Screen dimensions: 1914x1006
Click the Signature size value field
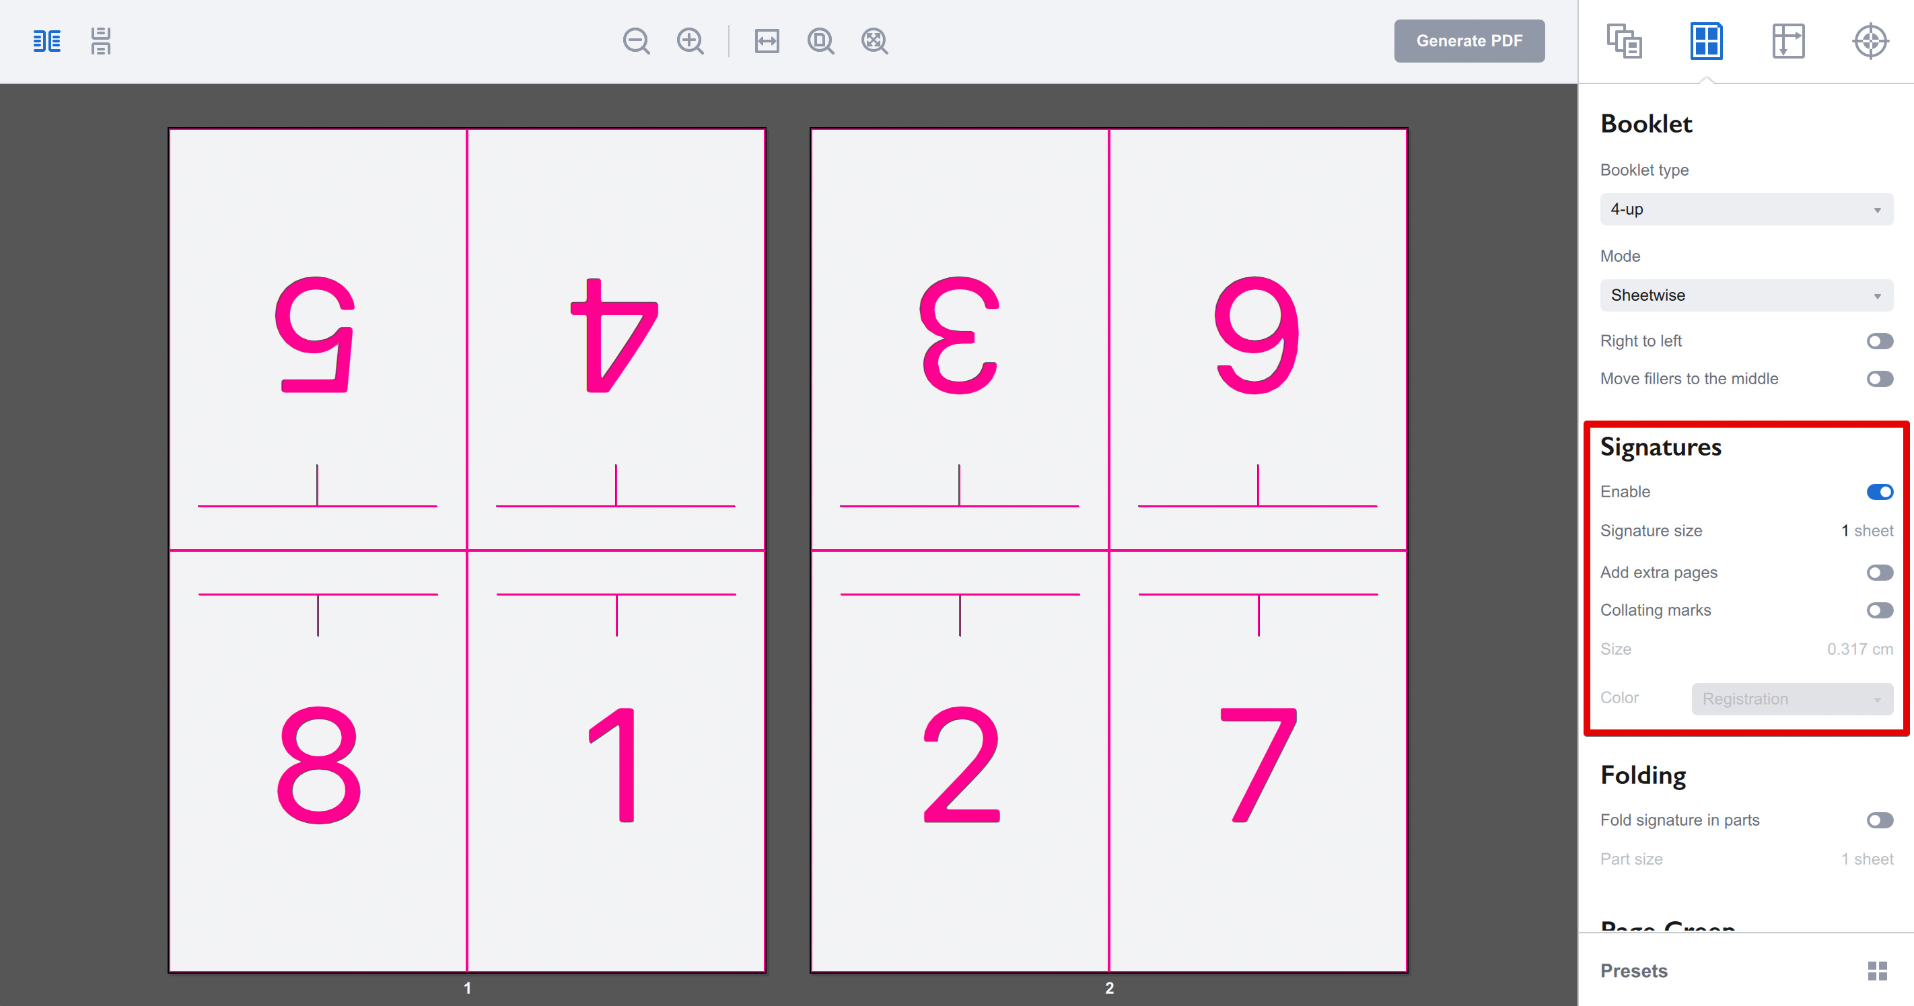click(x=1866, y=530)
